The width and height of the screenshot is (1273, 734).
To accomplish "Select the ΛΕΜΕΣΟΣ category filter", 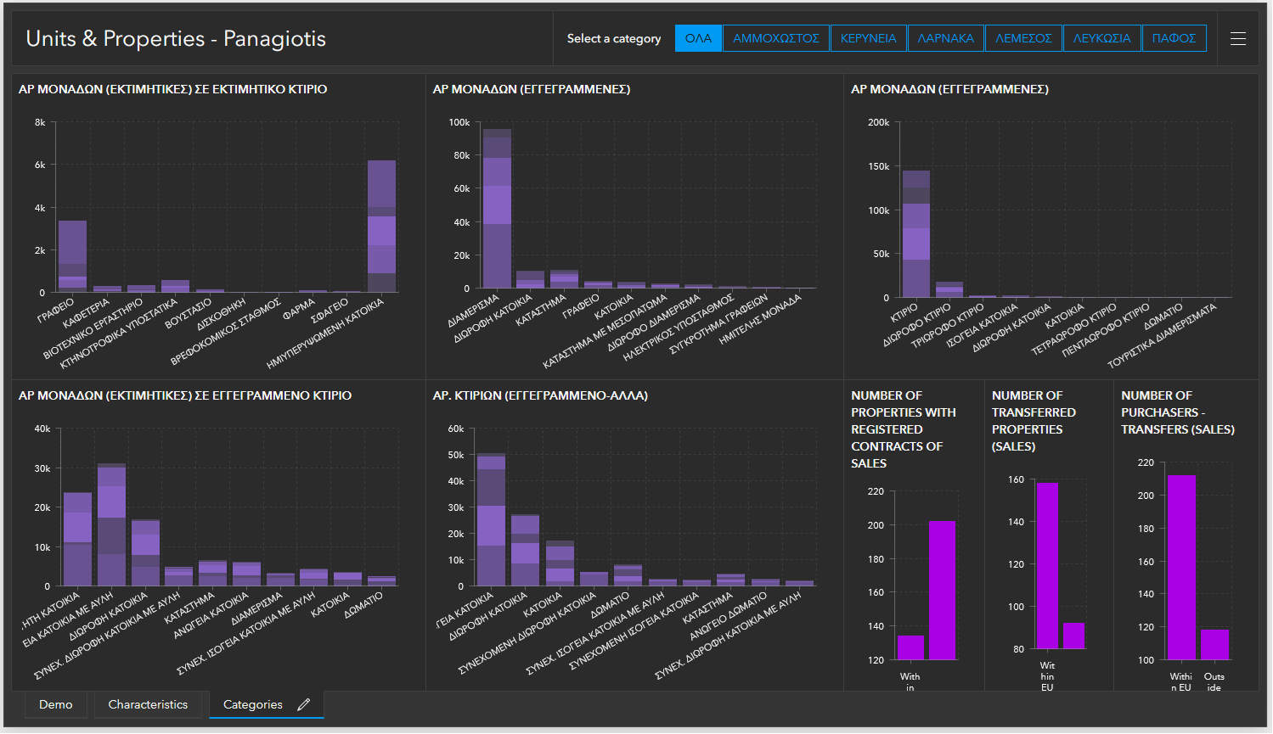I will [1022, 38].
